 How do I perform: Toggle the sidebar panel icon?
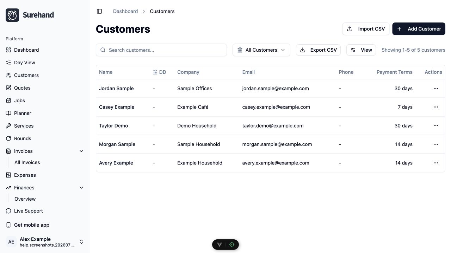coord(99,11)
